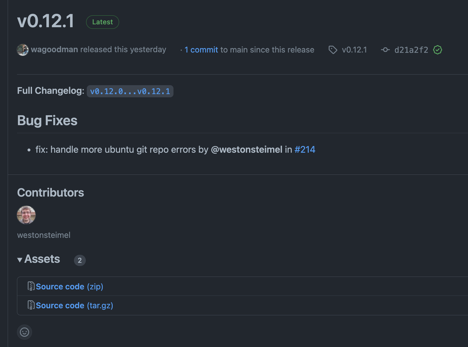Click westonsteimel's contributor avatar
This screenshot has height=347, width=468.
(x=26, y=215)
